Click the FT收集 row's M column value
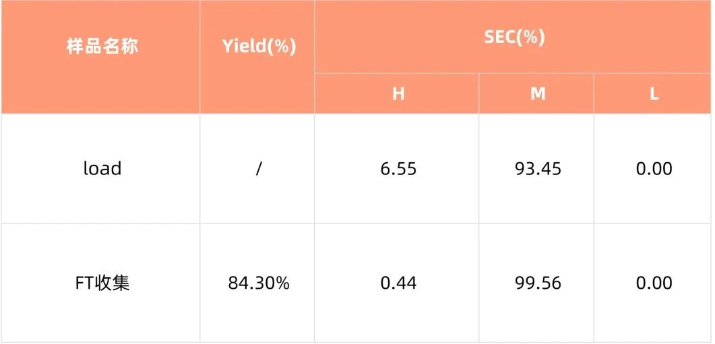The image size is (715, 344). [x=537, y=283]
